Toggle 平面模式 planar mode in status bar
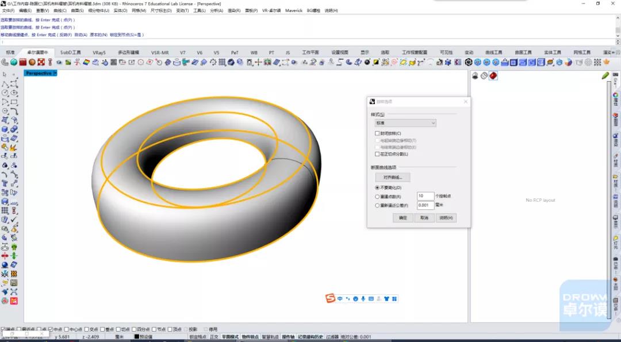This screenshot has height=342, width=621. tap(230, 337)
